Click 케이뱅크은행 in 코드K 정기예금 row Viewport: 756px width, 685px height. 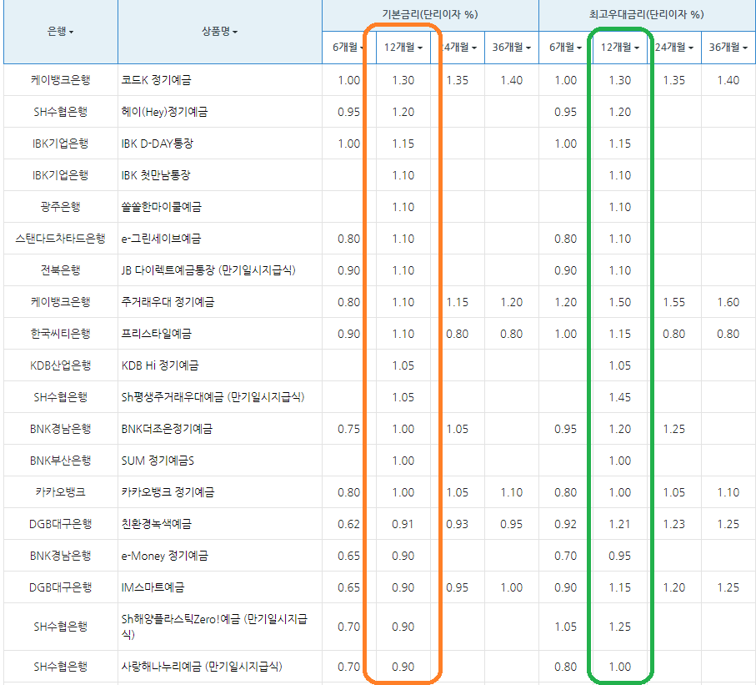click(60, 79)
